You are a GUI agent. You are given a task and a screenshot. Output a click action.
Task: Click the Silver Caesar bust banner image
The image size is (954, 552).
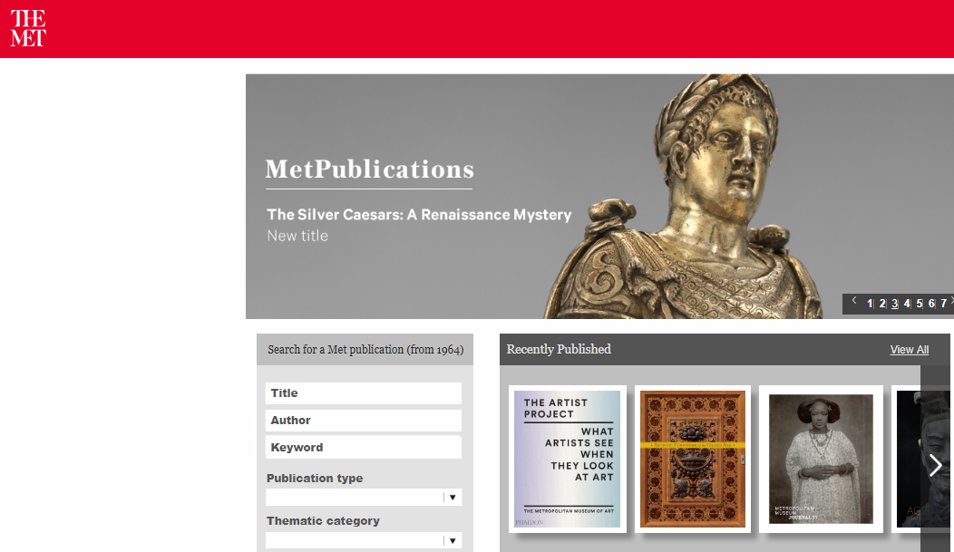pyautogui.click(x=687, y=197)
